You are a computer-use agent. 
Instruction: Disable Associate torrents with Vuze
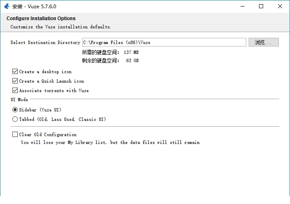coord(15,90)
